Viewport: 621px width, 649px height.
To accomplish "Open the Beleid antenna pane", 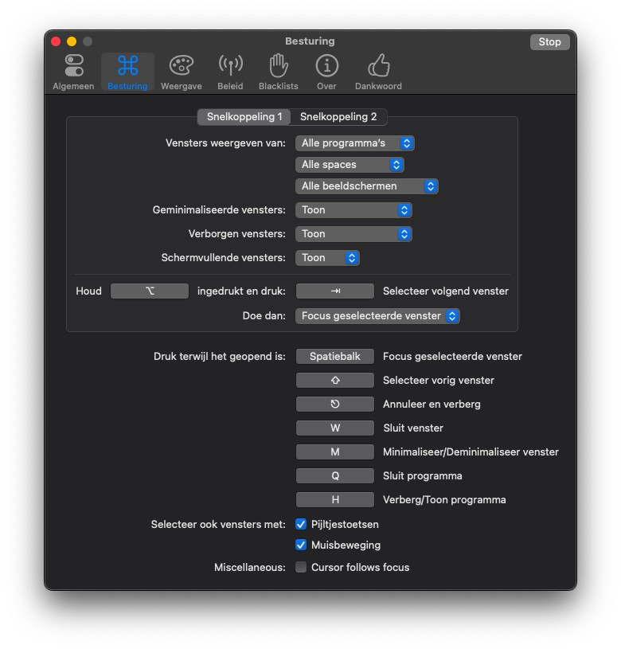I will click(x=230, y=72).
